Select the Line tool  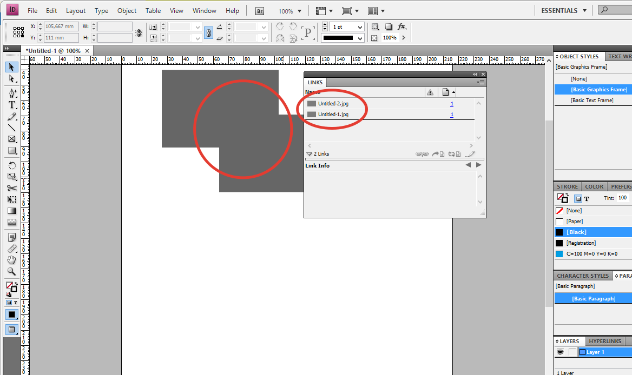tap(12, 128)
